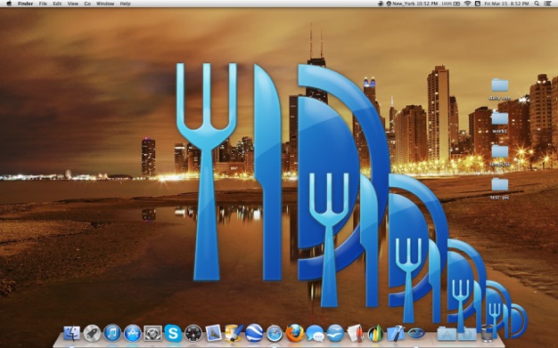The height and width of the screenshot is (348, 558).
Task: Launch Xcode from the Dock
Action: (x=396, y=334)
